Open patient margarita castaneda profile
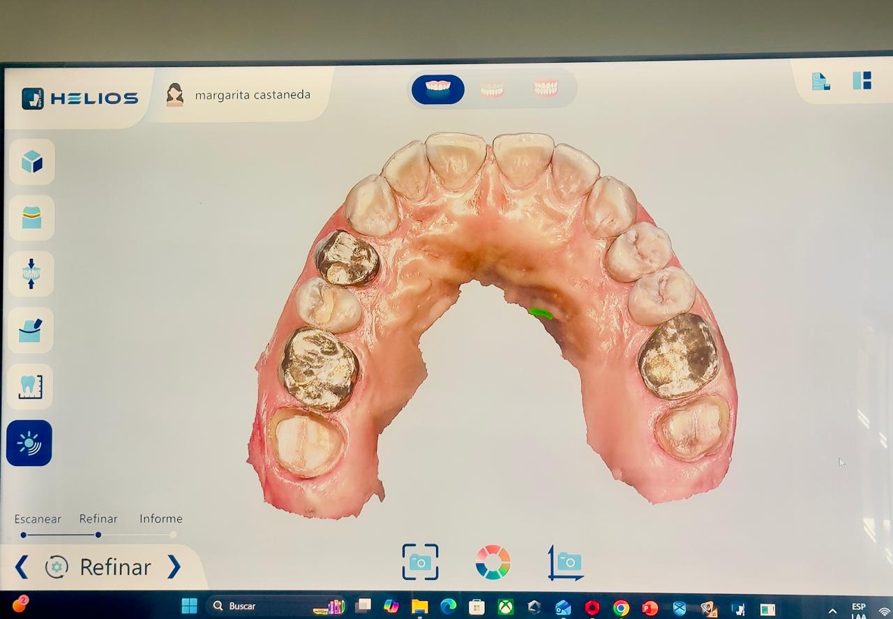The width and height of the screenshot is (893, 619). 252,95
